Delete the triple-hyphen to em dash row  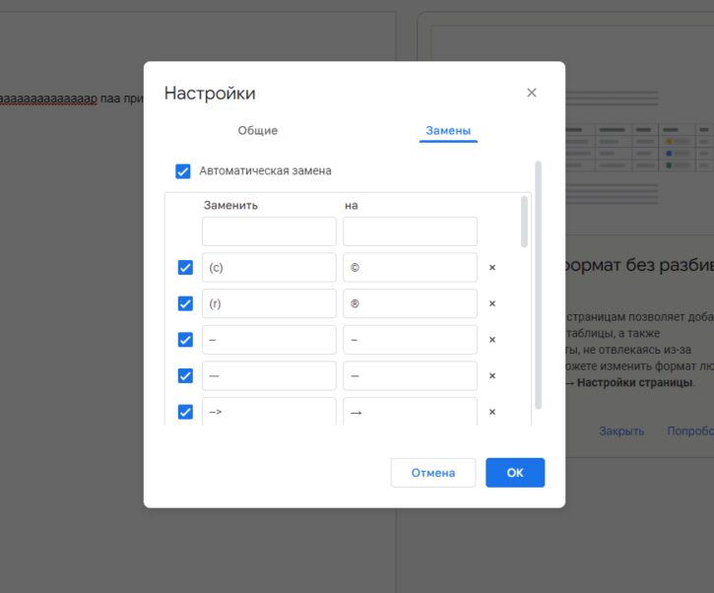492,375
